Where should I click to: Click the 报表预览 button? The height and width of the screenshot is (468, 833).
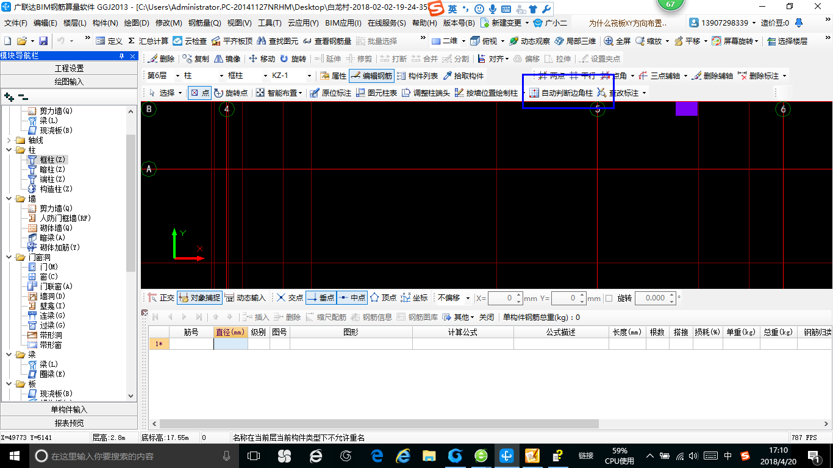pos(69,423)
